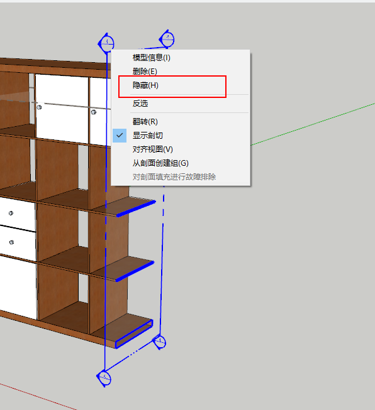Viewport: 375px width, 410px height.
Task: Click the green axis line
Action: [x=313, y=125]
